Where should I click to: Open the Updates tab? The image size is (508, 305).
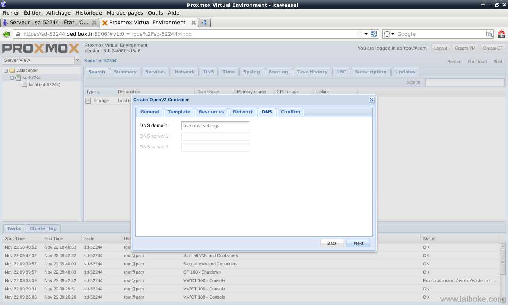coord(405,72)
